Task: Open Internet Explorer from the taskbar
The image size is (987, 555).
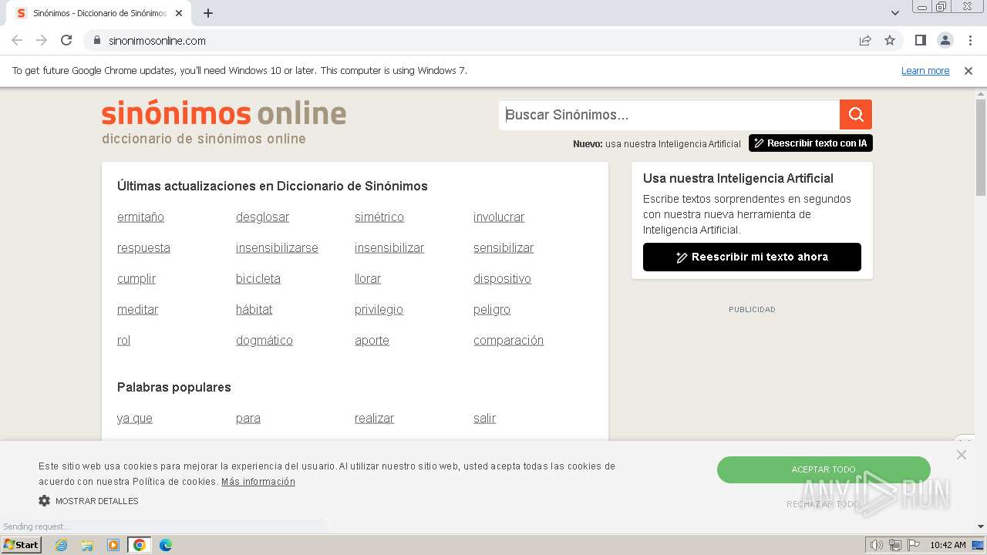Action: click(x=62, y=545)
